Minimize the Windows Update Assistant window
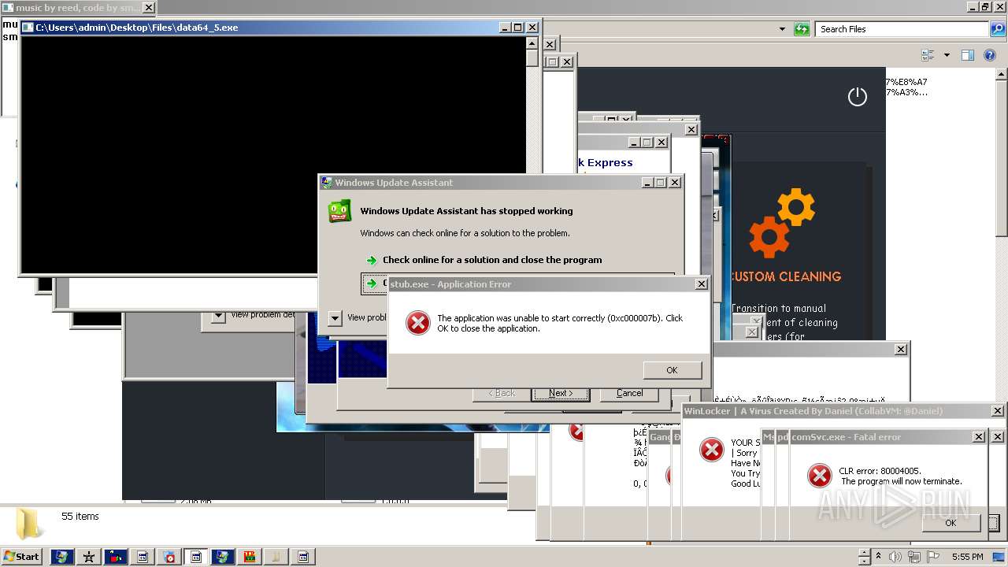 (x=647, y=183)
